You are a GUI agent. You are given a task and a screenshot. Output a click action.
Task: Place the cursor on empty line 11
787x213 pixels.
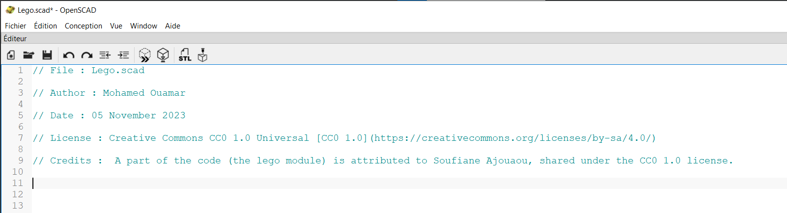point(409,183)
